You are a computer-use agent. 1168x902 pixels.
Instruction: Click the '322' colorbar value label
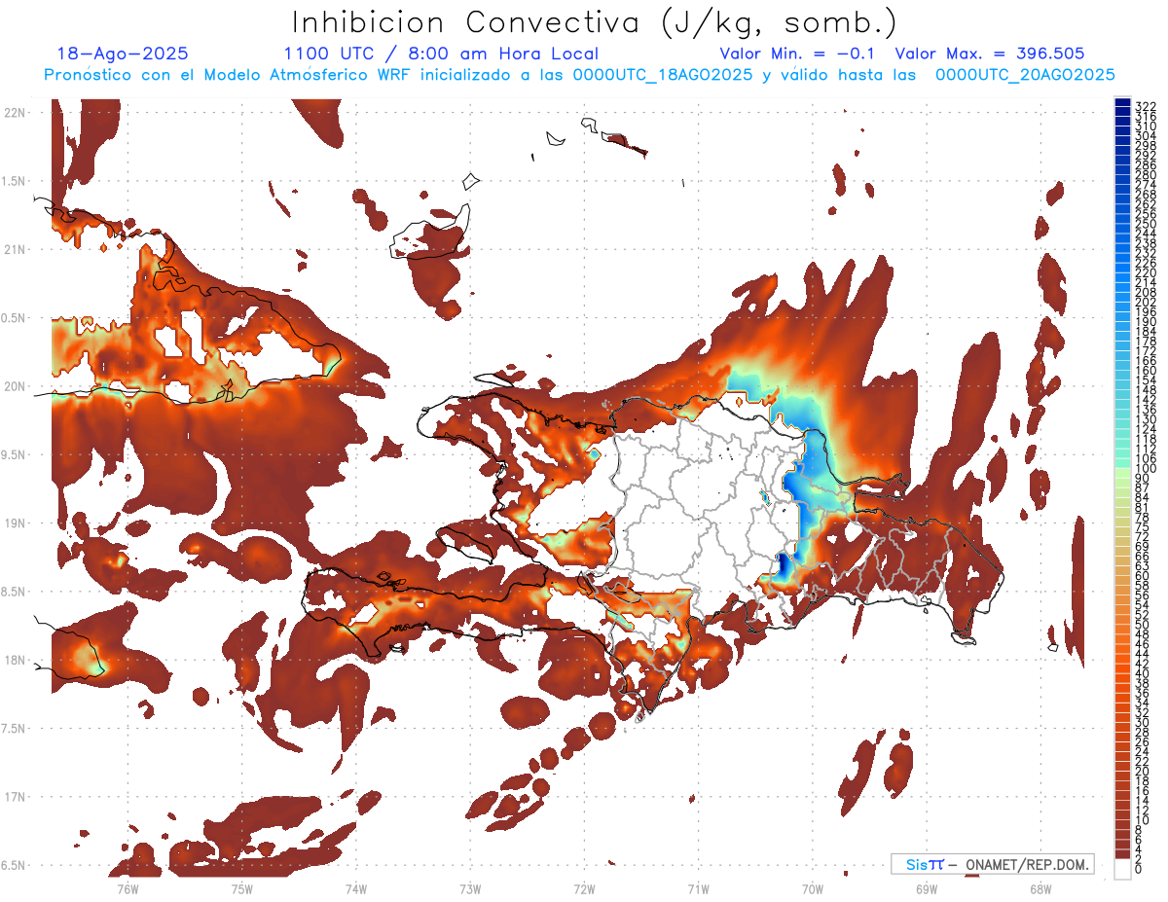pos(1146,106)
